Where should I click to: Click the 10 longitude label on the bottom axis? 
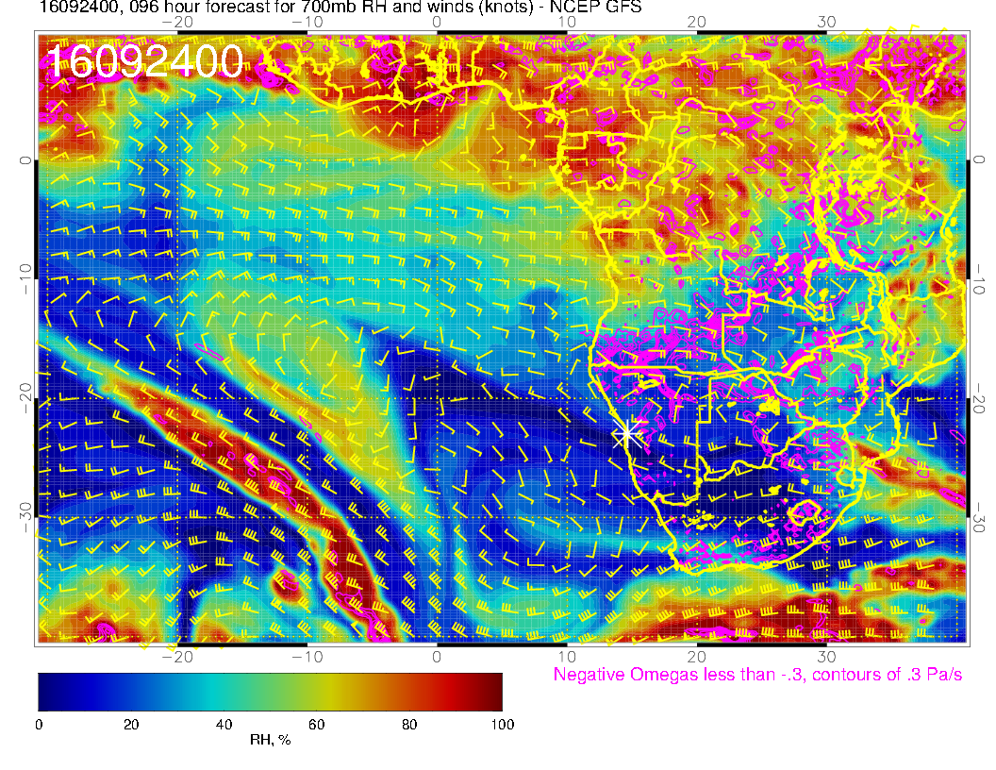[567, 657]
